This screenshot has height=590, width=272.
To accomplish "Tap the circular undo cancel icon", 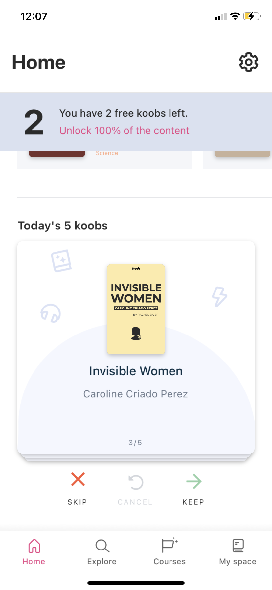I will tap(136, 482).
